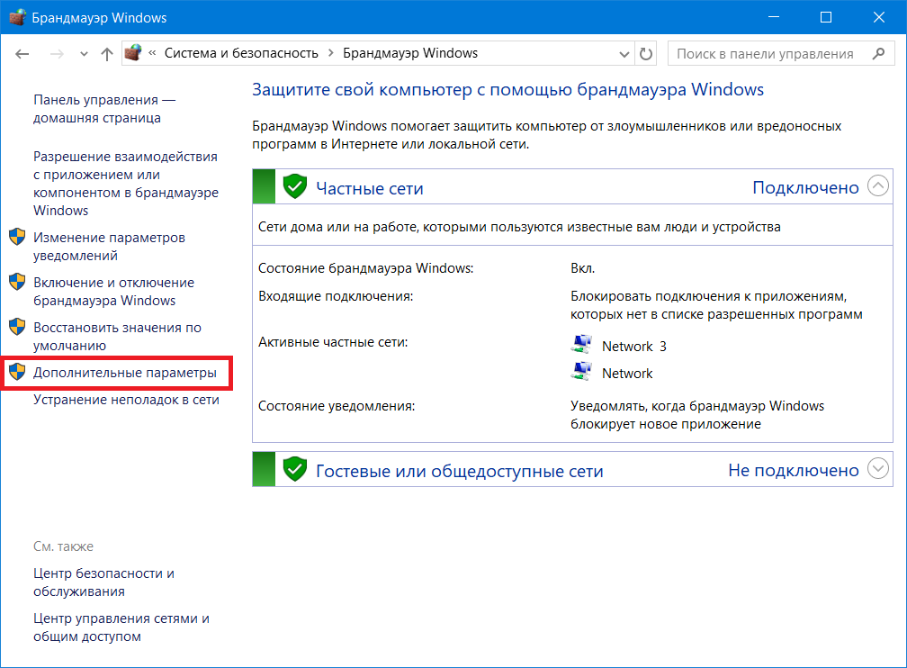Image resolution: width=907 pixels, height=668 pixels.
Task: Open 'Панель управления — домашняя страница'
Action: tap(104, 109)
